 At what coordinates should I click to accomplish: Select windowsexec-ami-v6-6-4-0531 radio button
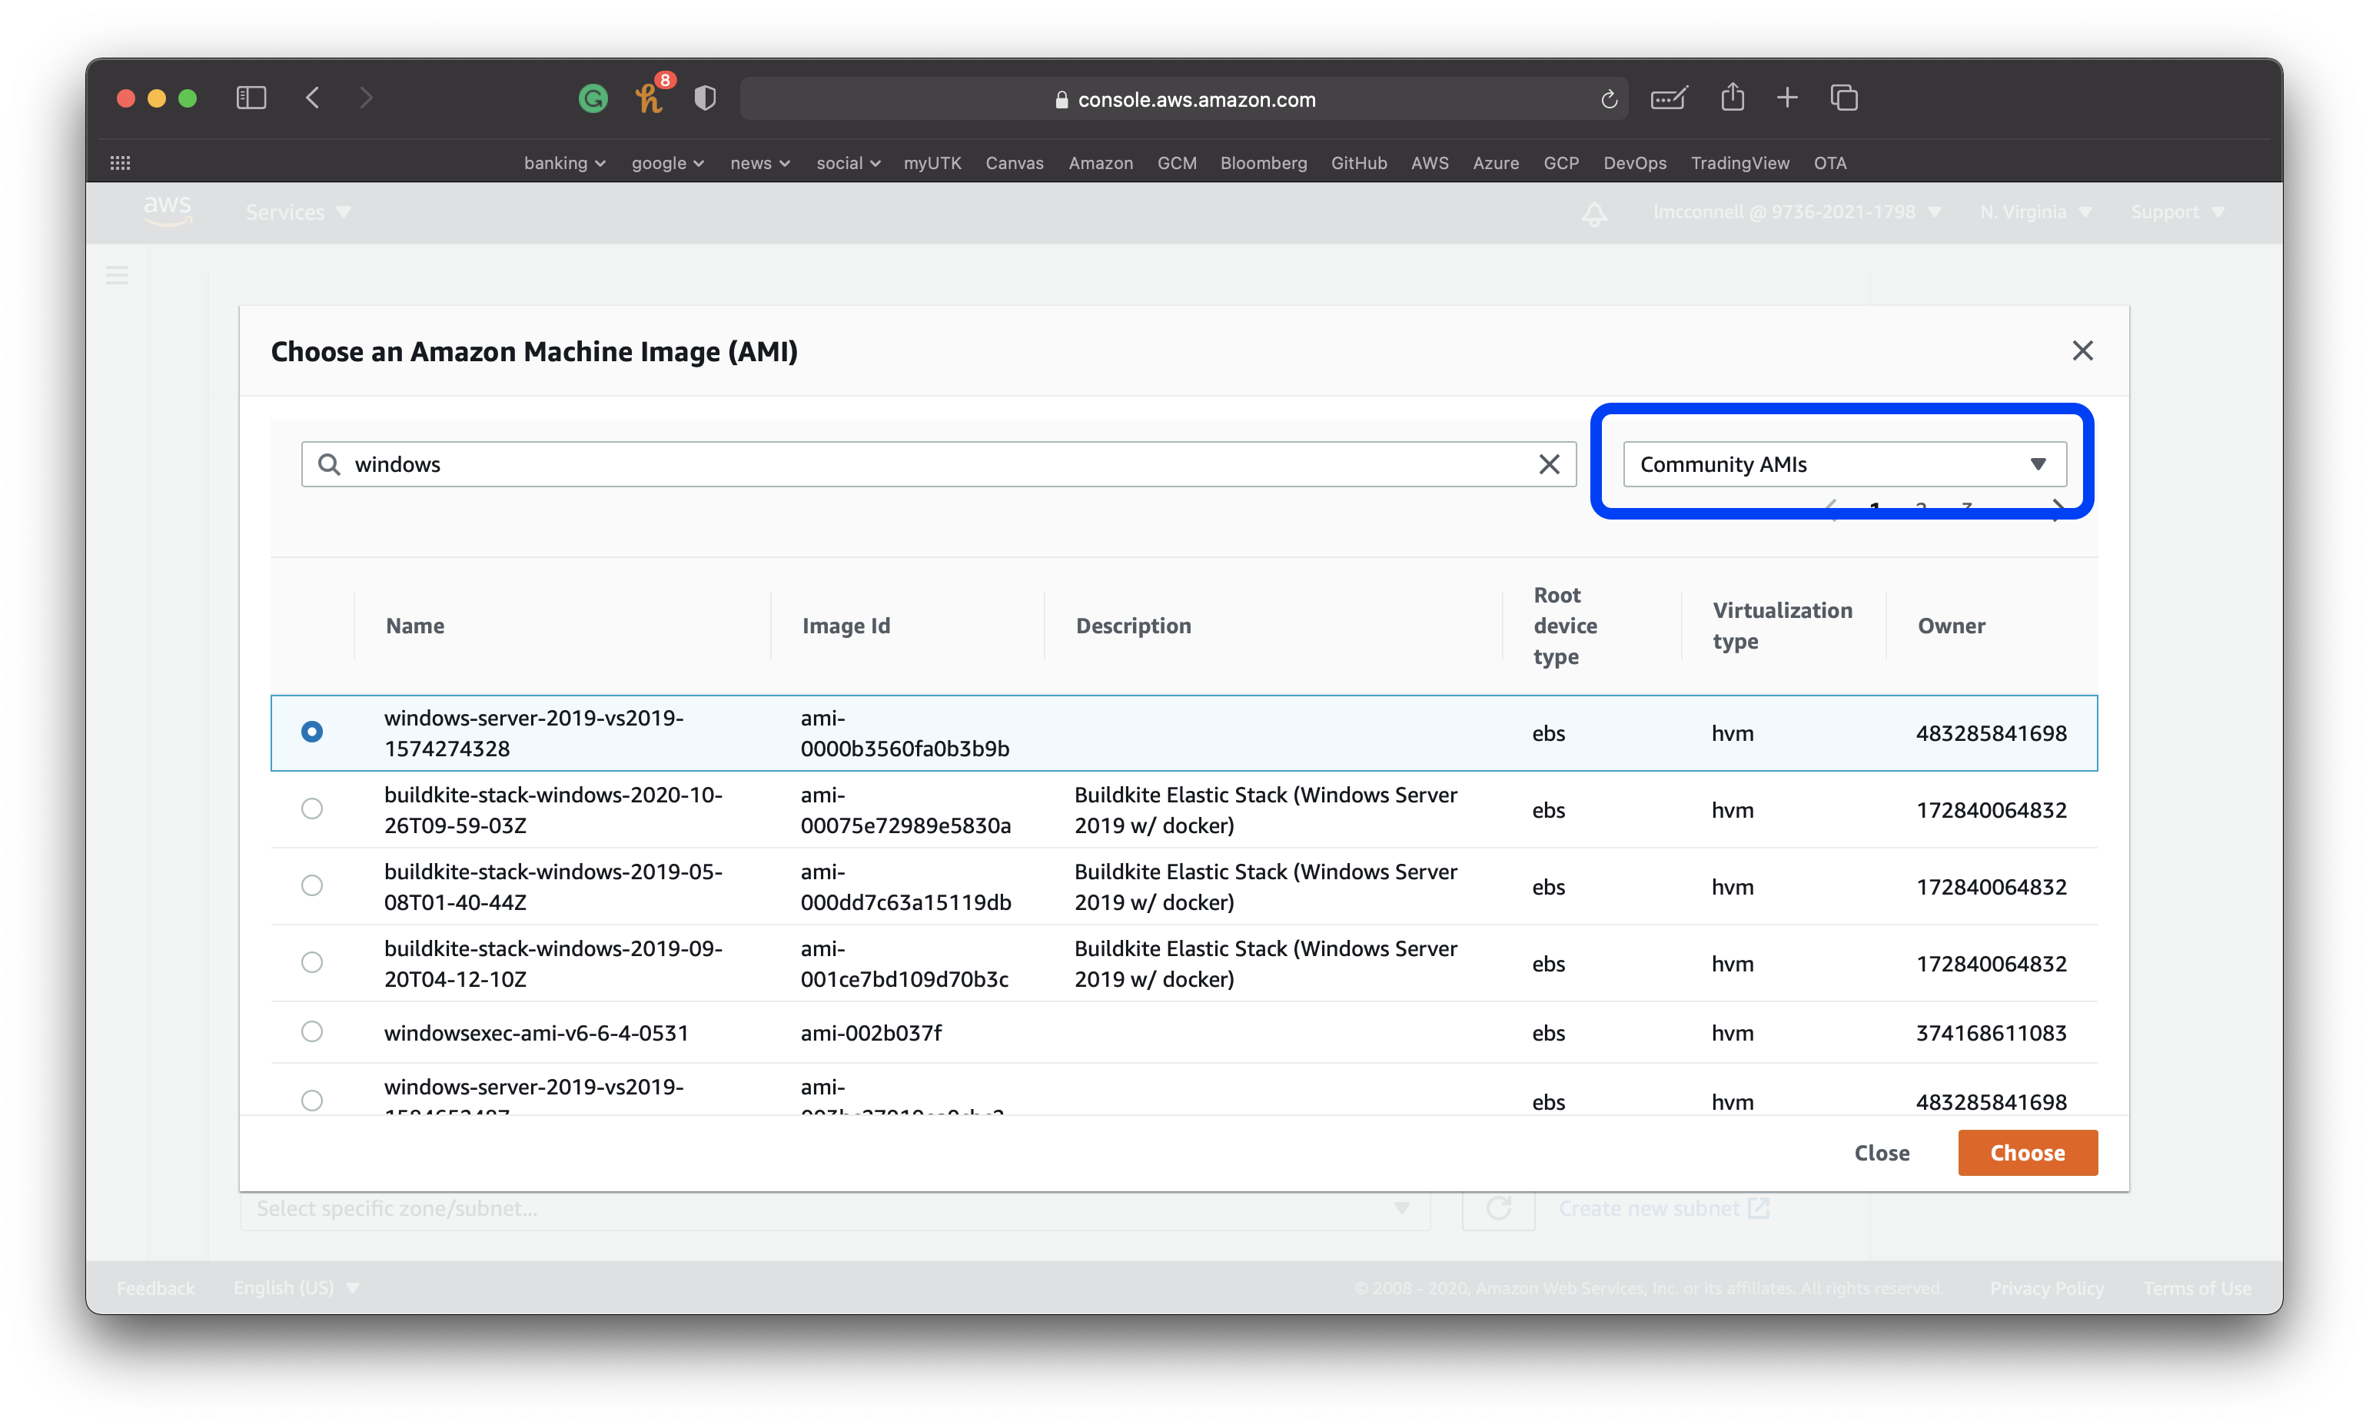pyautogui.click(x=311, y=1032)
